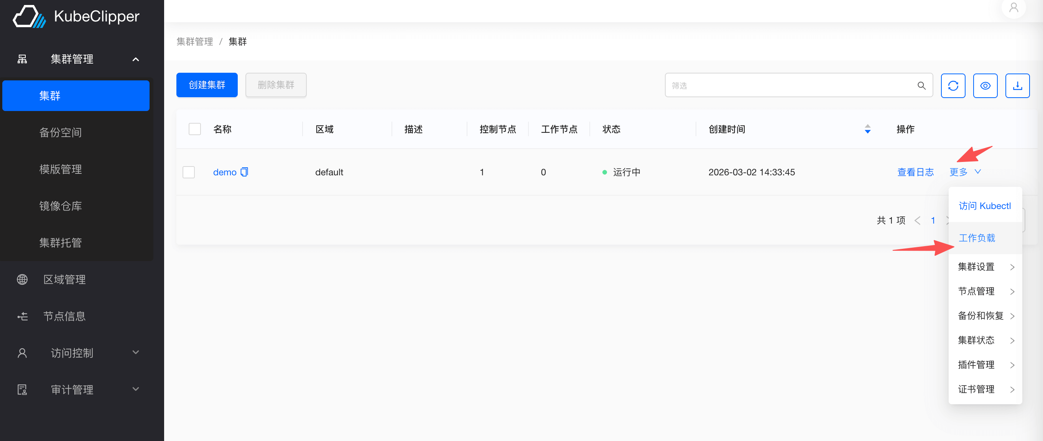Click the download icon button
Image resolution: width=1043 pixels, height=441 pixels.
[1017, 86]
